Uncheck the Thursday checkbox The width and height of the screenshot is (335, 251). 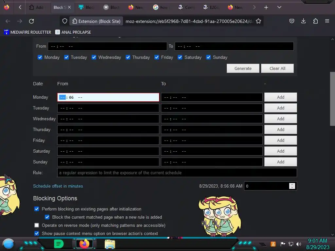click(128, 57)
